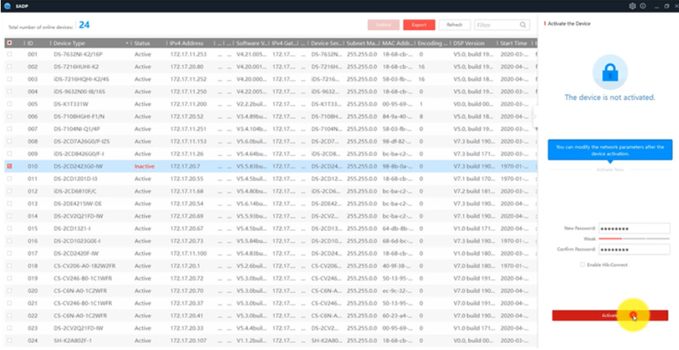Click the red Export button
This screenshot has width=679, height=350.
pyautogui.click(x=419, y=25)
